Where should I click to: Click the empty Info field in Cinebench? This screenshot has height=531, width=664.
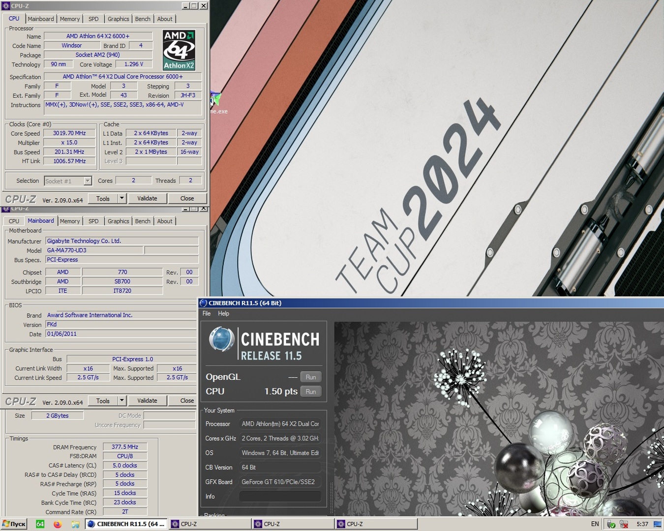click(280, 497)
